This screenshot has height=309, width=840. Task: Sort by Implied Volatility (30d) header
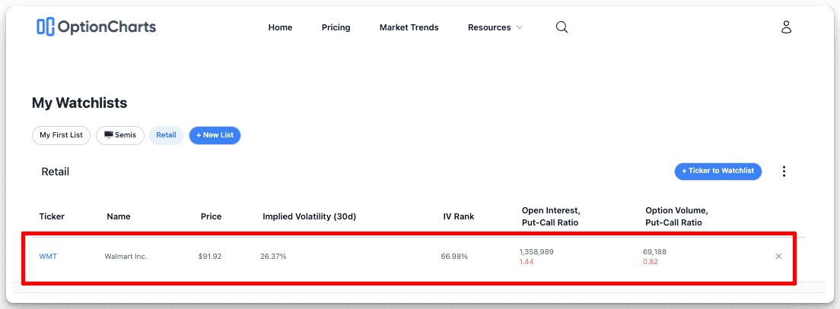tap(309, 216)
